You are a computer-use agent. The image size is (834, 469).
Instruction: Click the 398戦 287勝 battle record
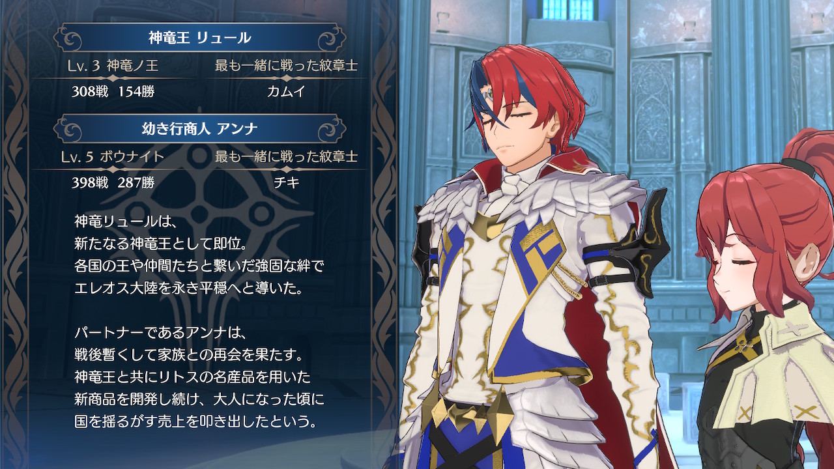point(113,182)
